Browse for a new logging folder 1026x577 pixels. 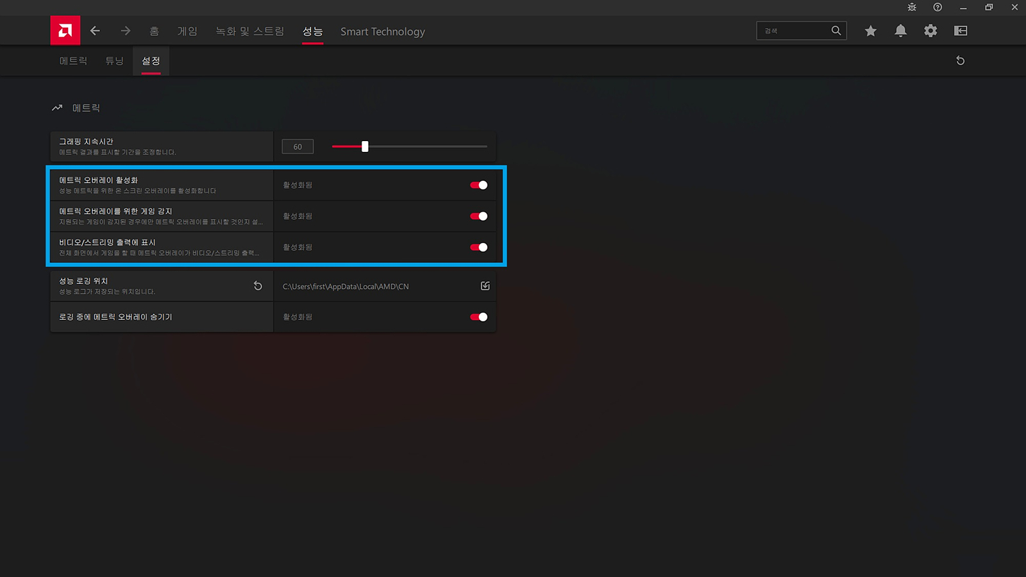tap(485, 286)
